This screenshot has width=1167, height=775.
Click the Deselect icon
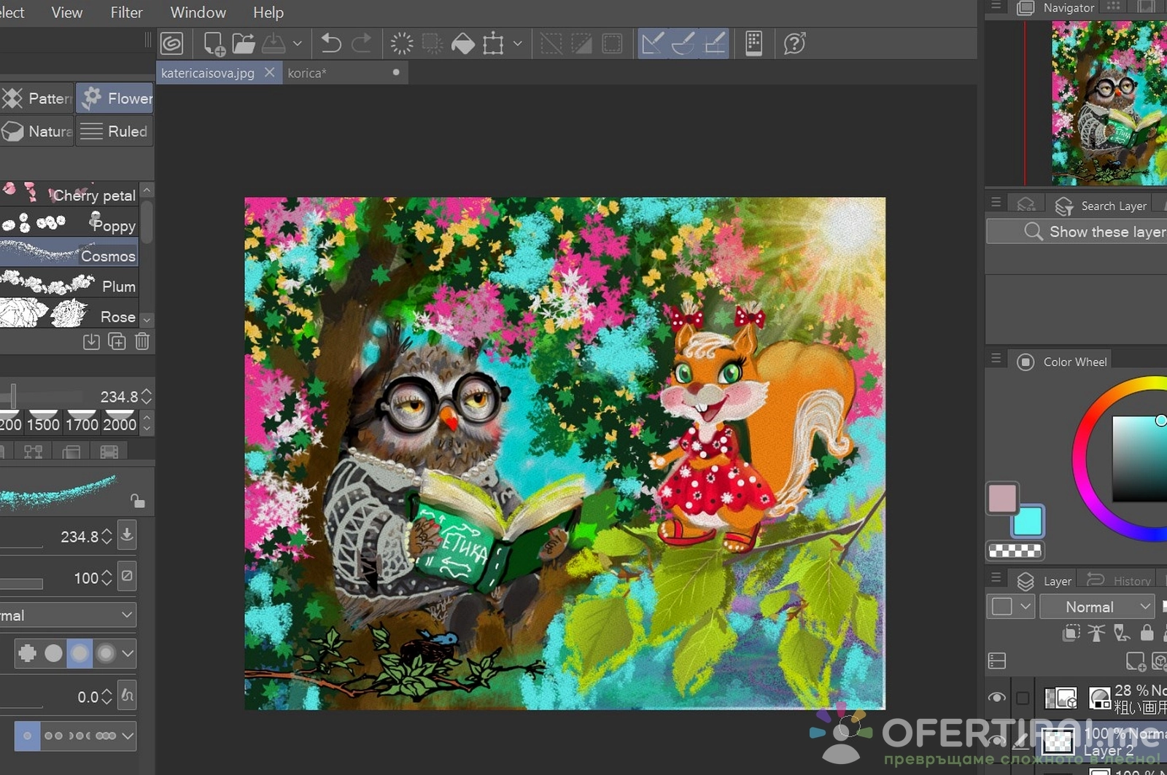(551, 44)
